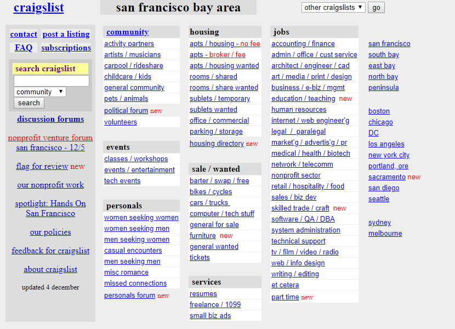Open cars / trucks listings

[210, 203]
